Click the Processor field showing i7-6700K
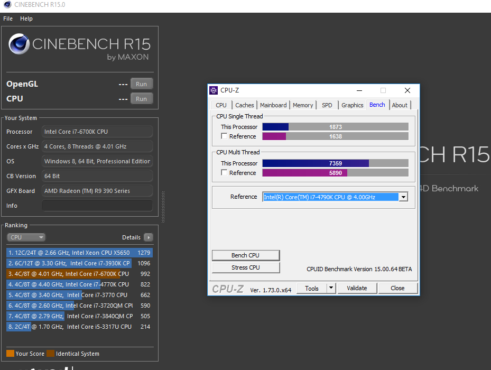The image size is (491, 370). pyautogui.click(x=97, y=132)
